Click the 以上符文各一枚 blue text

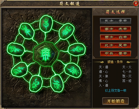coord(116,90)
